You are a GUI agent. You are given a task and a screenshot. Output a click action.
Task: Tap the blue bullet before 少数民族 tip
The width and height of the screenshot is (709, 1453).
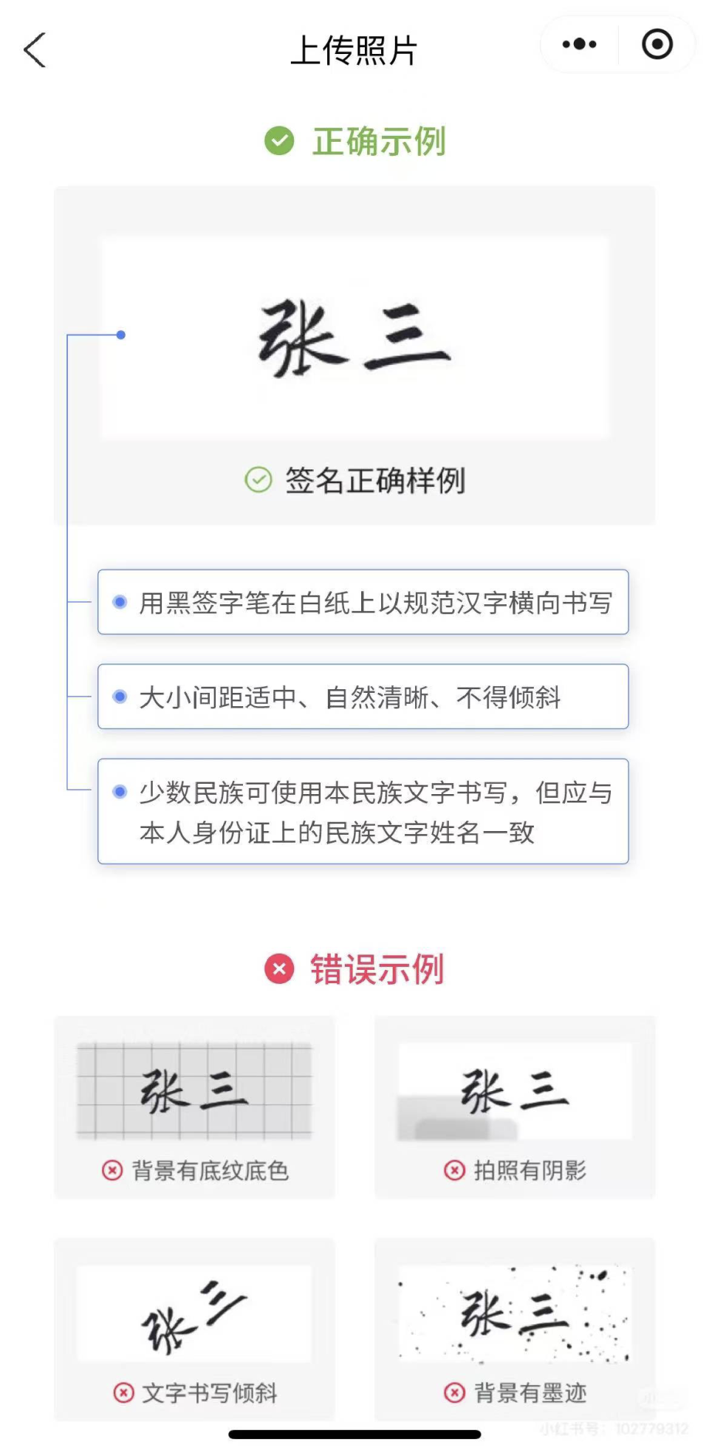(119, 791)
